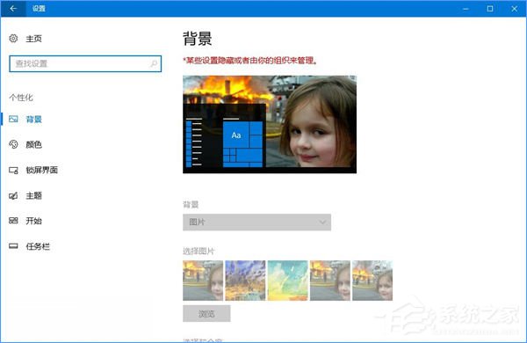Click the back arrow in the title bar
Screen dimensions: 527x343
[13, 9]
